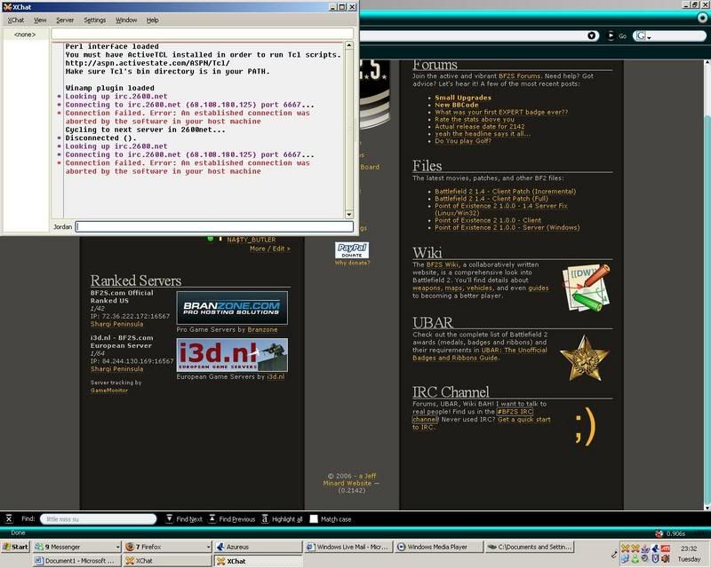Open 'Rate the stats above you' post

tap(475, 119)
